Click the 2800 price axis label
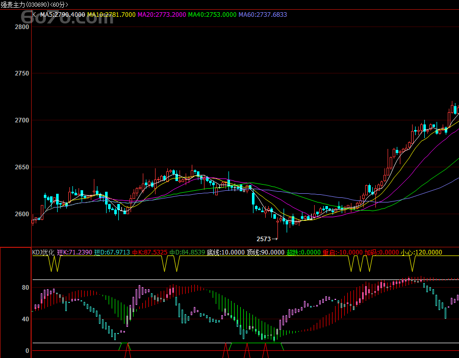The height and width of the screenshot is (358, 459). 22,27
